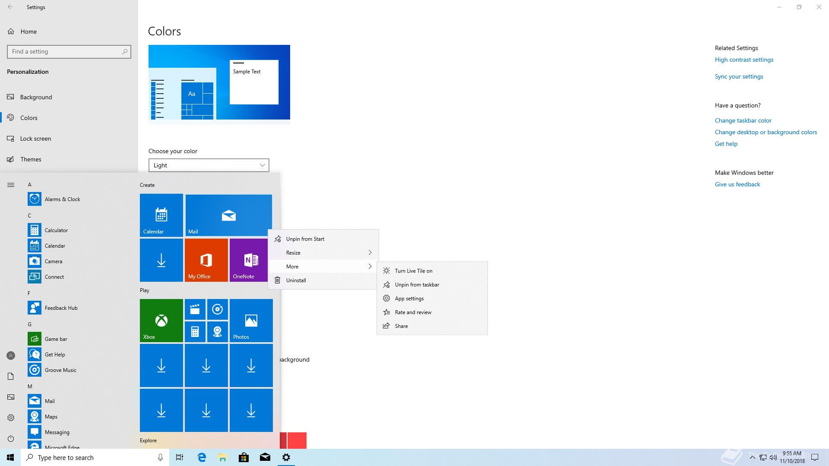Open Themes in Personalization sidebar
Viewport: 829px width, 466px height.
pyautogui.click(x=69, y=159)
